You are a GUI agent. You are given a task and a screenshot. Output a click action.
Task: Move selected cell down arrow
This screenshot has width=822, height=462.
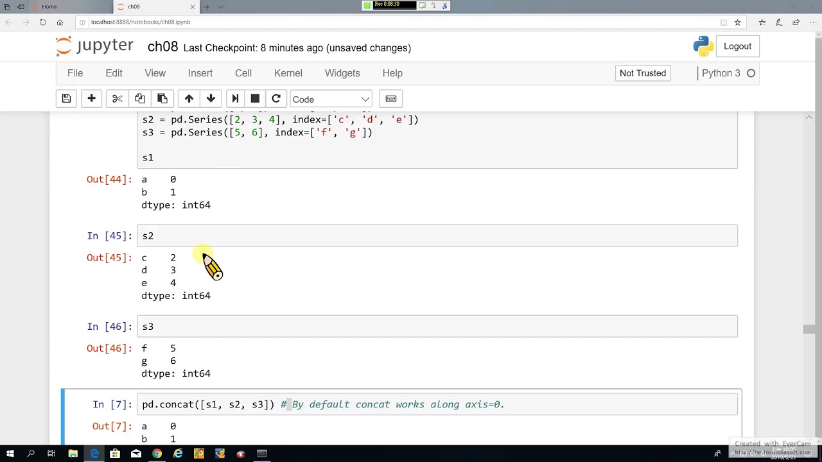click(211, 99)
